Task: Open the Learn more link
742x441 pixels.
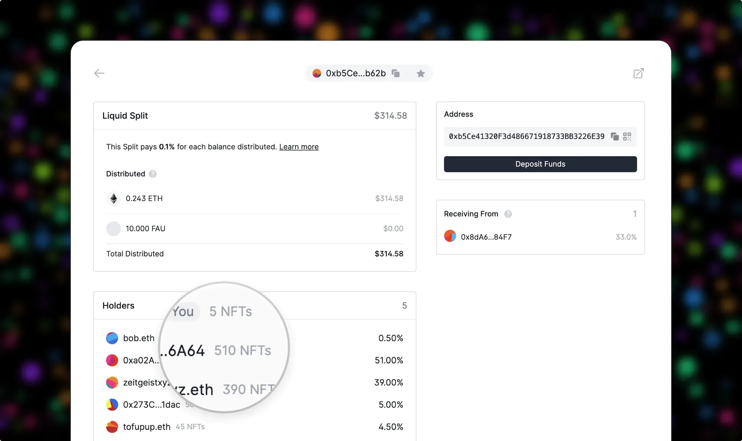Action: (299, 147)
